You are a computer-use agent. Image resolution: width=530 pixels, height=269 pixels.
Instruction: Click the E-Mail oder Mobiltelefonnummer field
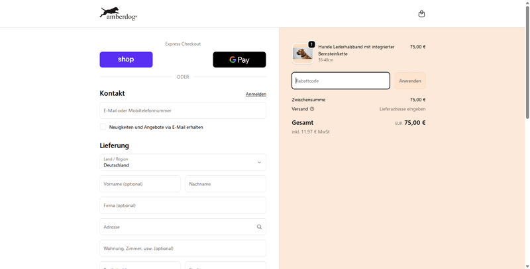[x=183, y=110]
